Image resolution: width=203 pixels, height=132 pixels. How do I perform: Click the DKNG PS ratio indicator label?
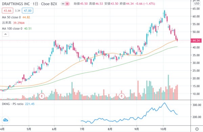[x=13, y=104]
